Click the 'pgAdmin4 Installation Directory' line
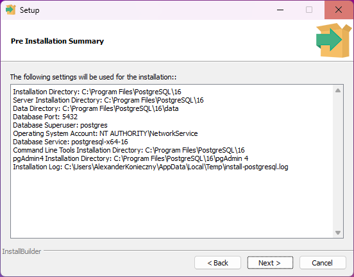354x277 pixels. (130, 158)
